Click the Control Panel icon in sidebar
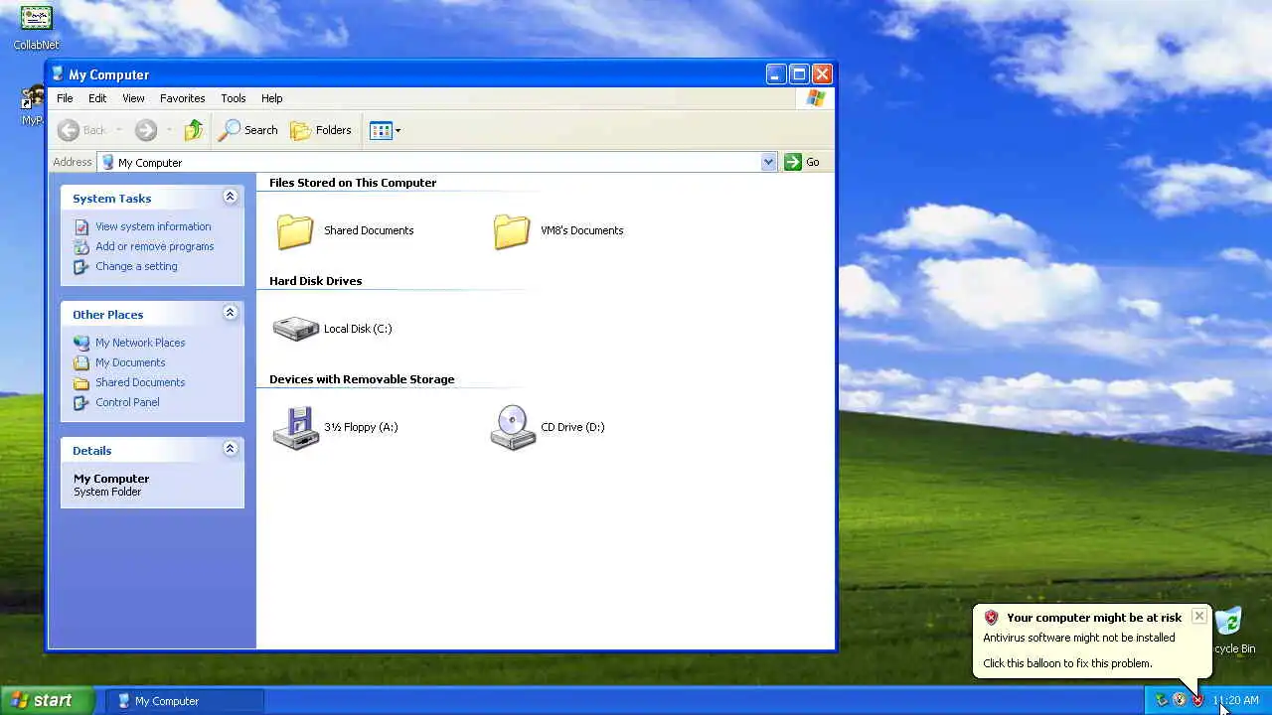 81,402
